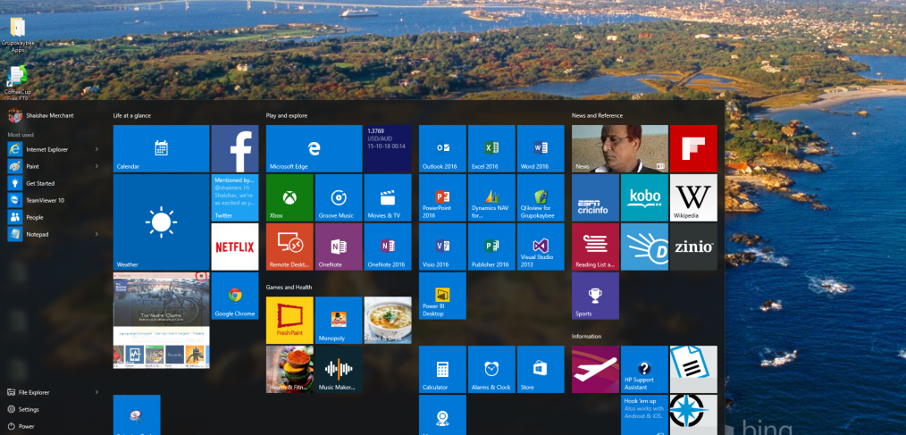Viewport: 906px width, 435px height.
Task: Launch the Netflix tile
Action: point(235,247)
